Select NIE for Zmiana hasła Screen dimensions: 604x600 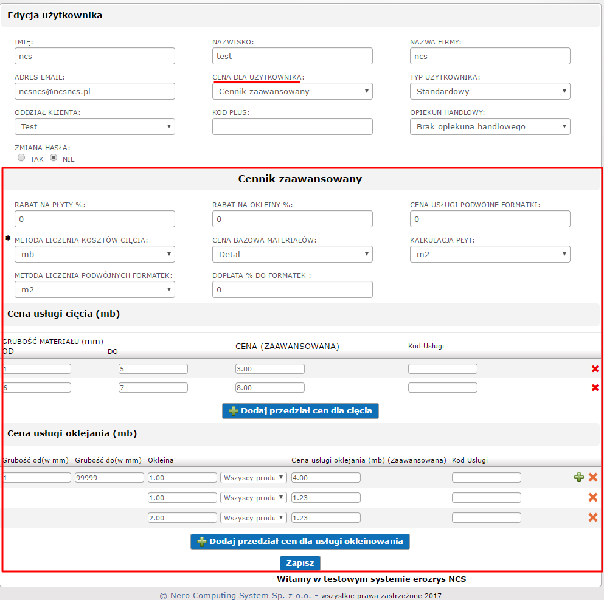pos(54,158)
